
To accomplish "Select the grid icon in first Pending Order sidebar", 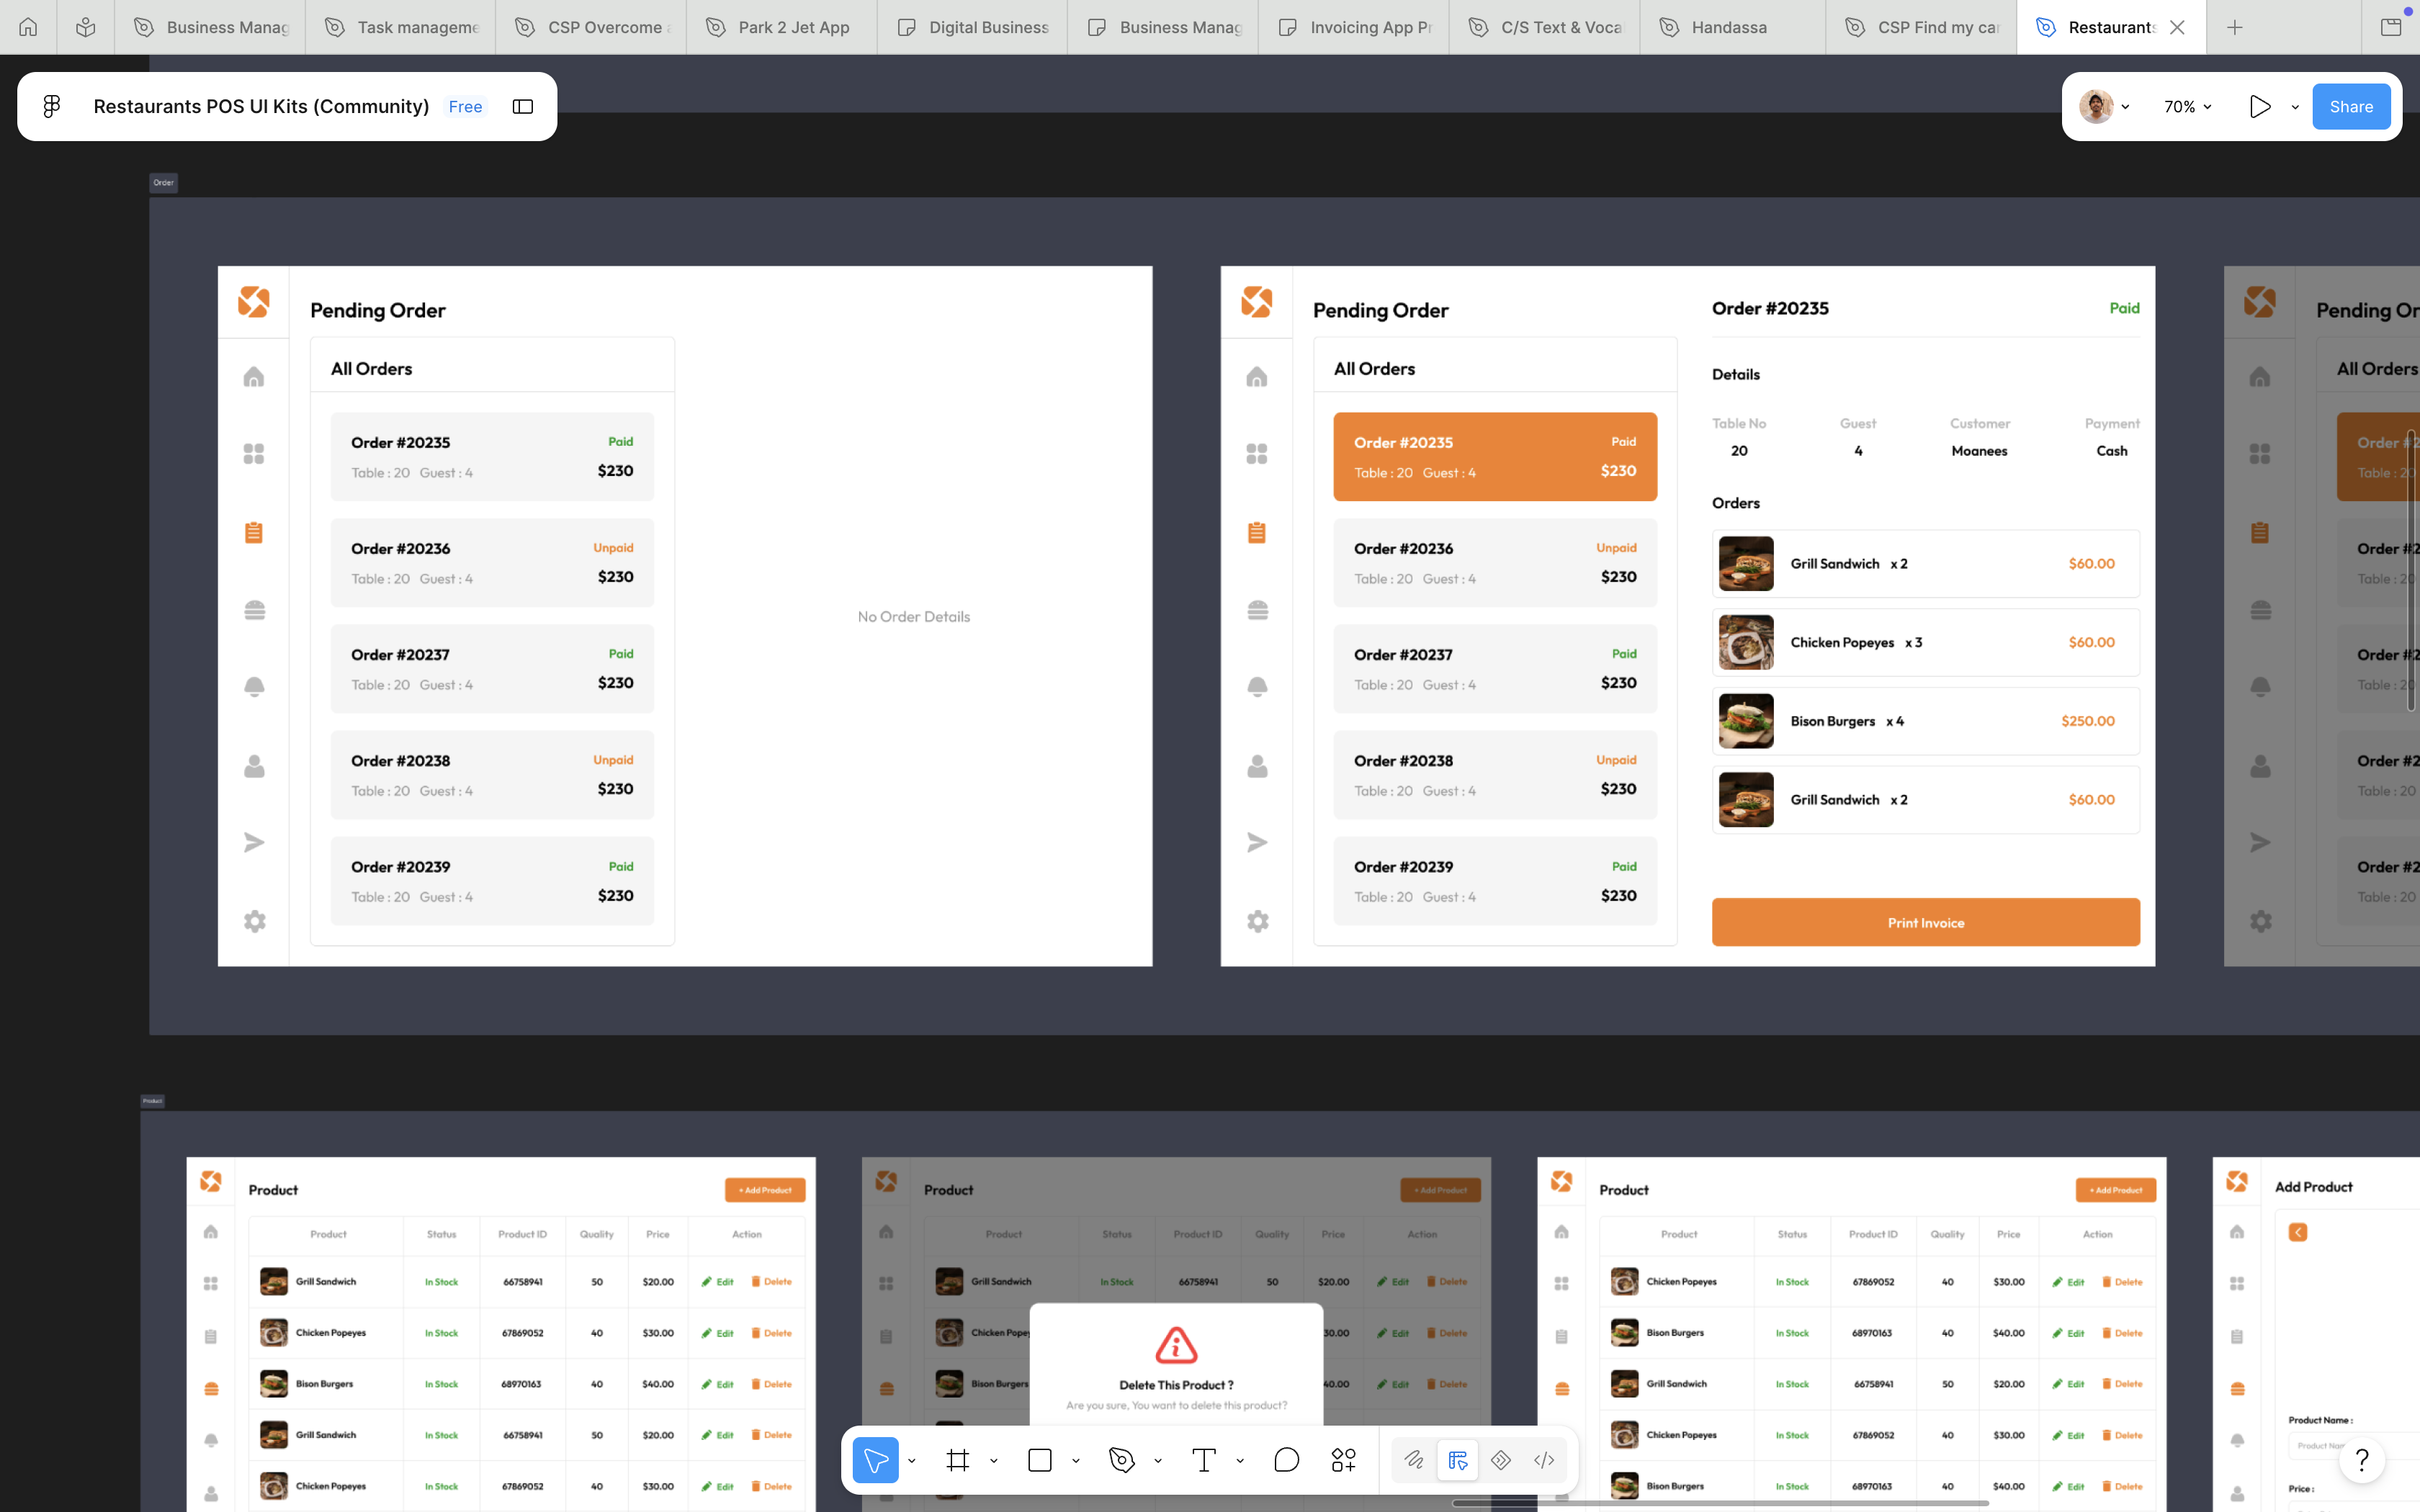I will pyautogui.click(x=254, y=454).
